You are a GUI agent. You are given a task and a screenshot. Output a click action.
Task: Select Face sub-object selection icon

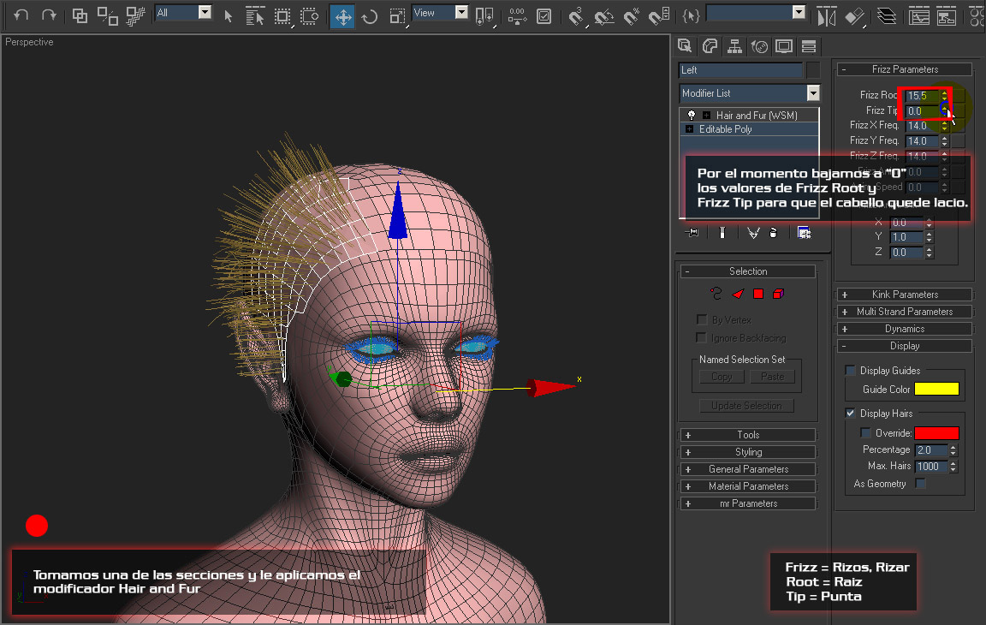pyautogui.click(x=739, y=294)
